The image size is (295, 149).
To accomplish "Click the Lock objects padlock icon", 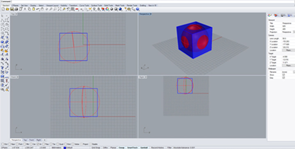I will click(x=98, y=9).
